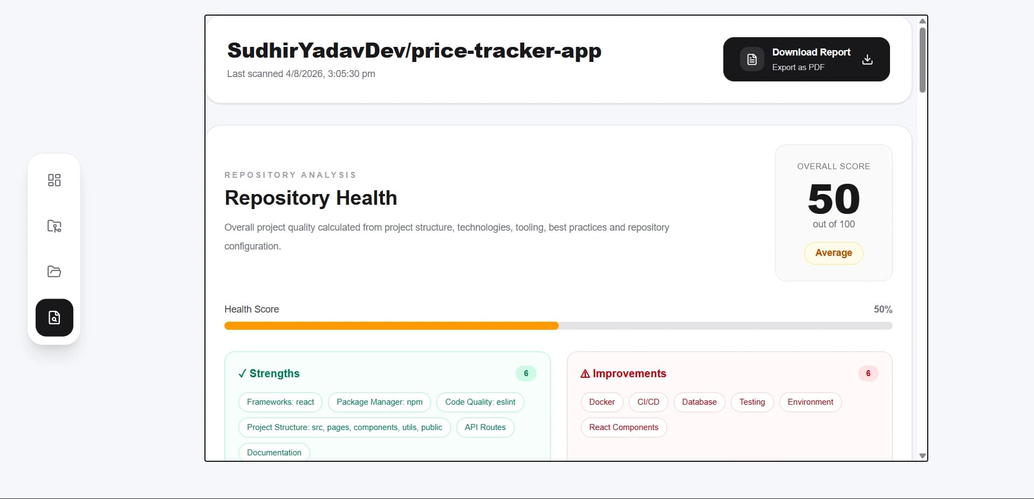
Task: Click the Frameworks: react tag
Action: [280, 402]
